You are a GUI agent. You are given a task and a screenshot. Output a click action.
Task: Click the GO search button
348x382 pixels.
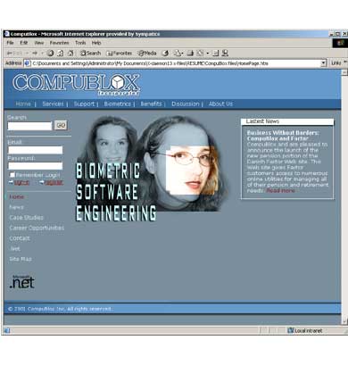click(x=61, y=125)
